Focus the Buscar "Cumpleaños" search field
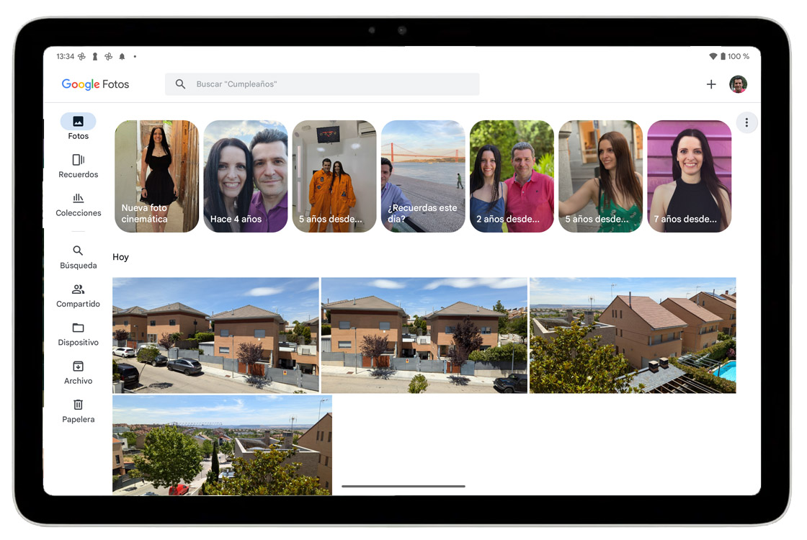 (322, 84)
